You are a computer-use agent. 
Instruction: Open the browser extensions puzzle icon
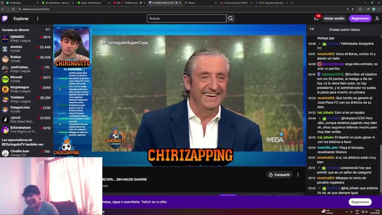click(x=360, y=9)
